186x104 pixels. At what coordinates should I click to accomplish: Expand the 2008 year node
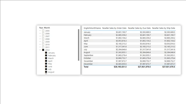(x=40, y=39)
